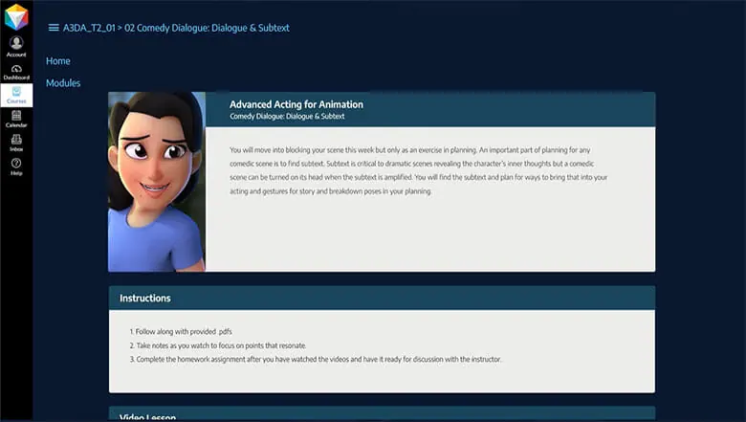Open the Home course navigation link

[58, 61]
